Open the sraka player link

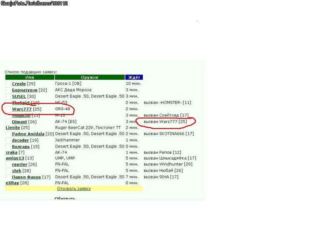coord(11,152)
